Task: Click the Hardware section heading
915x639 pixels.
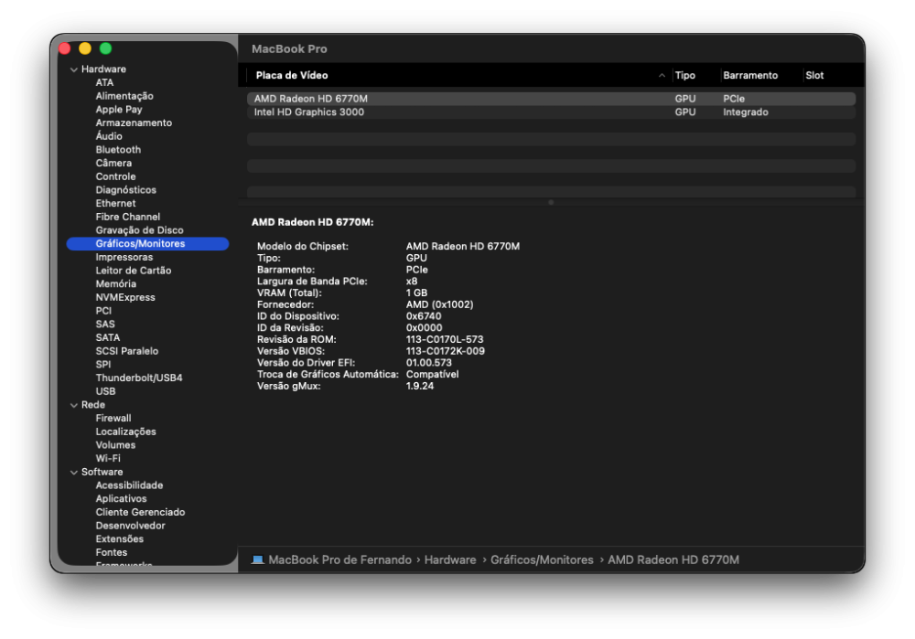Action: click(x=103, y=69)
